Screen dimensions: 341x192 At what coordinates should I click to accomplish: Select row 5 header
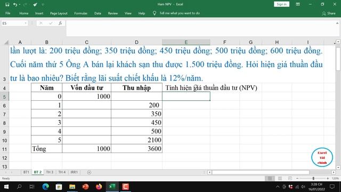(x=4, y=97)
